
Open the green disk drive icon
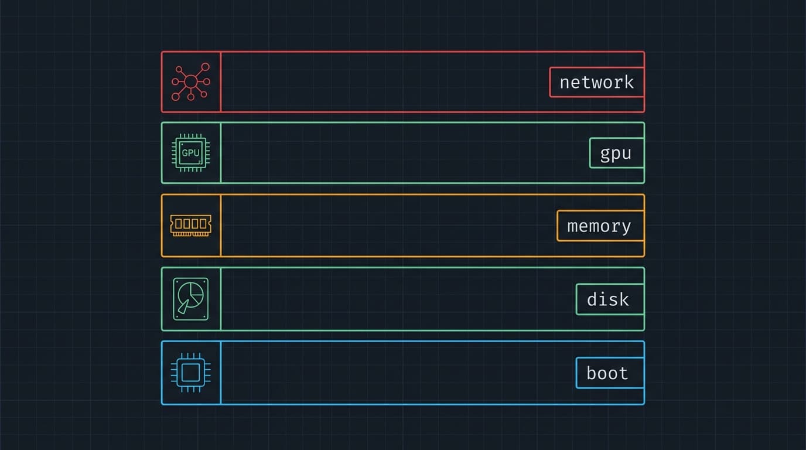point(191,299)
